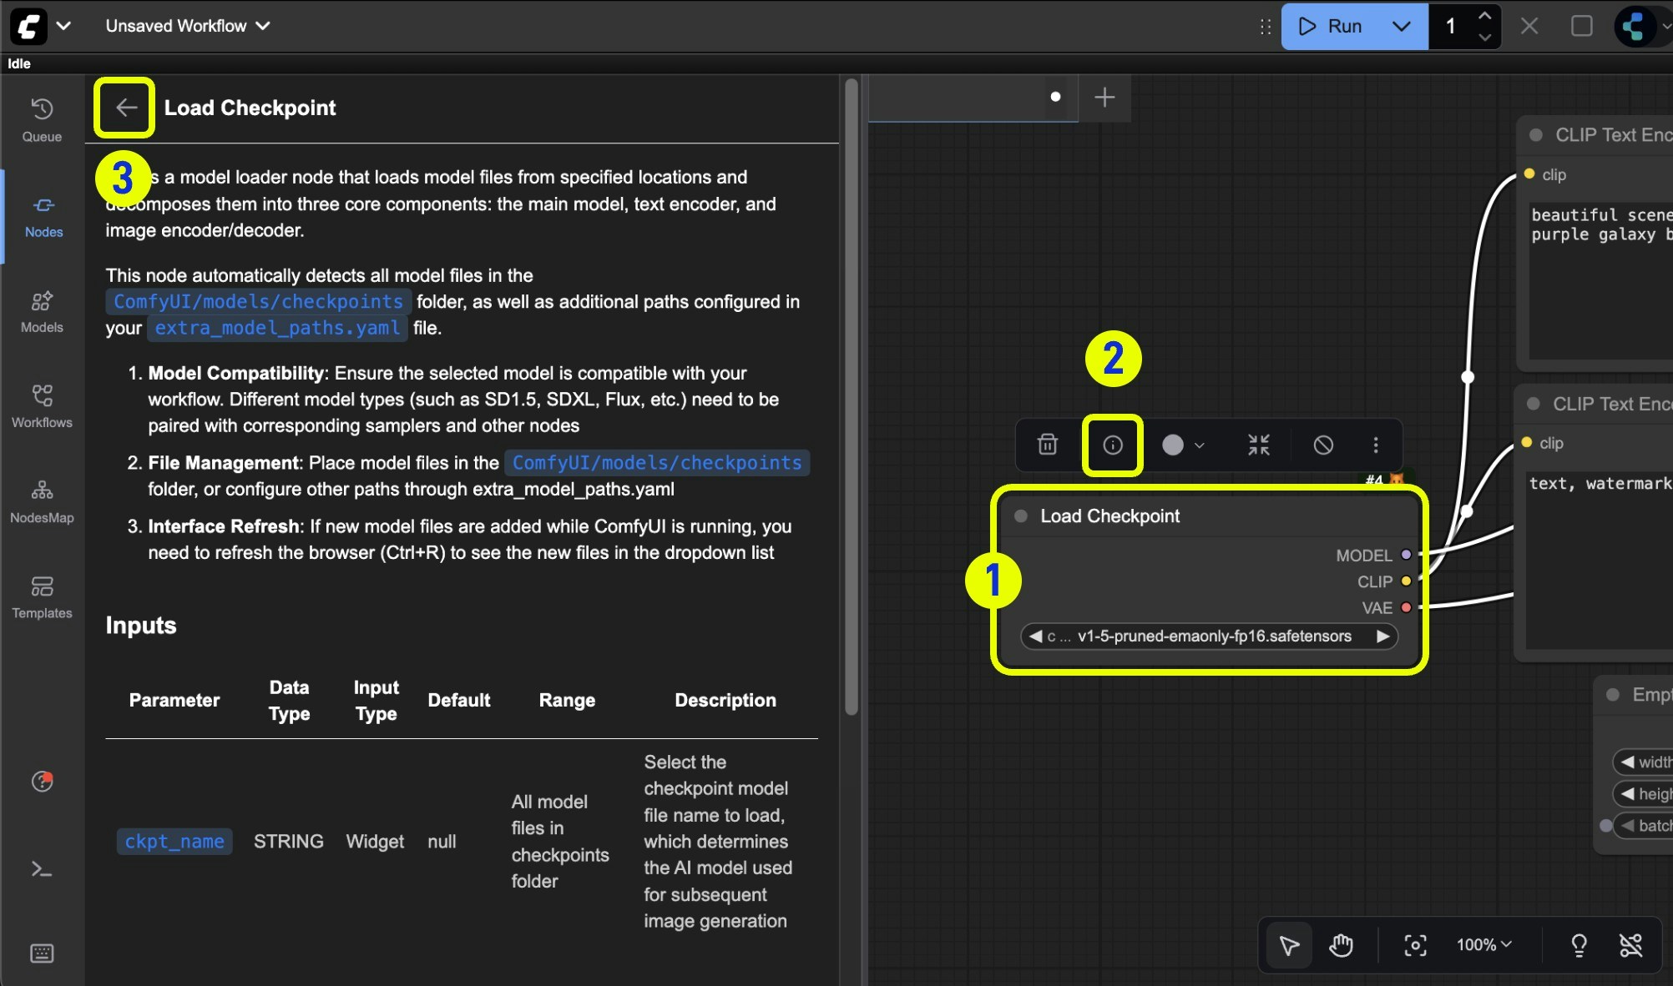Toggle the console terminal panel

pos(42,869)
